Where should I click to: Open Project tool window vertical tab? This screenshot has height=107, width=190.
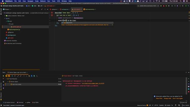(x=1, y=11)
